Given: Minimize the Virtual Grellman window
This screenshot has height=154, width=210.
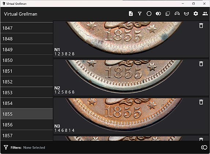Looking at the screenshot, I should coord(183,4).
